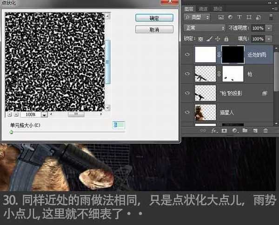Click the lock all padlock icon
The width and height of the screenshot is (279, 225).
(x=226, y=39)
